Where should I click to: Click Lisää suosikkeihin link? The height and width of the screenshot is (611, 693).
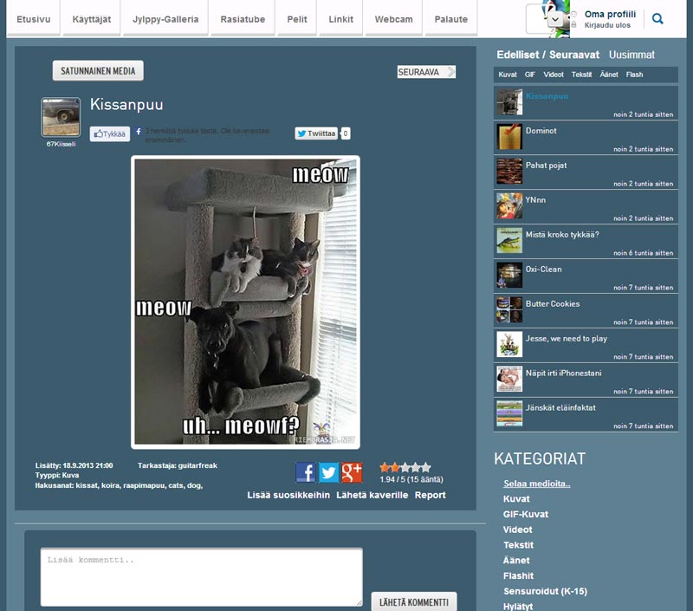pyautogui.click(x=288, y=495)
